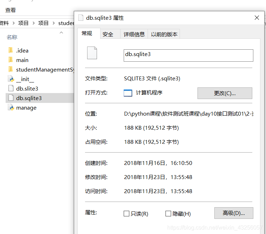
Task: Click the sort arrow above 名称 column
Action: click(x=61, y=32)
